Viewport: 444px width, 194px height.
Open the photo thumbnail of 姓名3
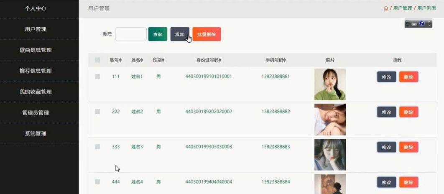(x=330, y=155)
